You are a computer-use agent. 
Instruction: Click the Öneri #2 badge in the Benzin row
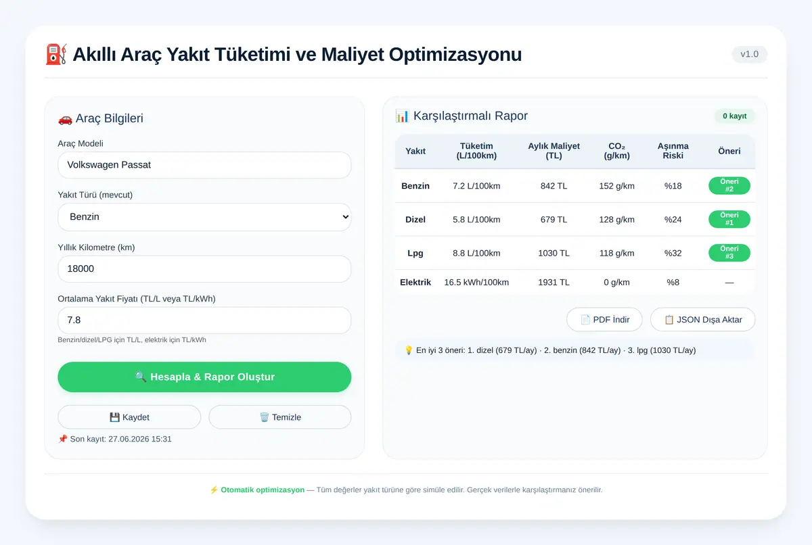[729, 185]
